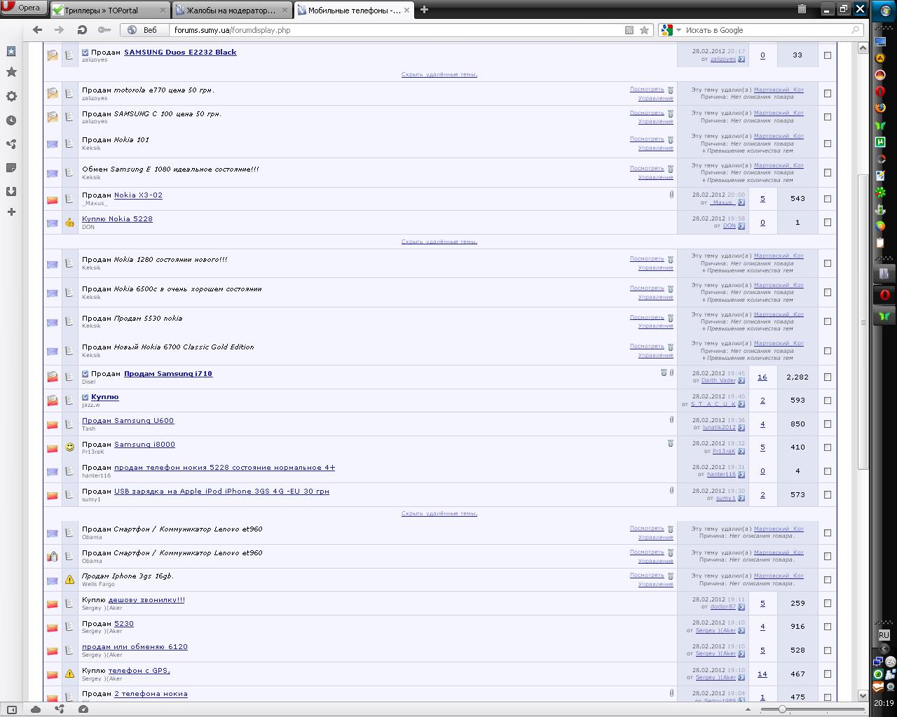The height and width of the screenshot is (717, 897).
Task: Tick checkbox for Nokia X3-02 thread
Action: (x=828, y=199)
